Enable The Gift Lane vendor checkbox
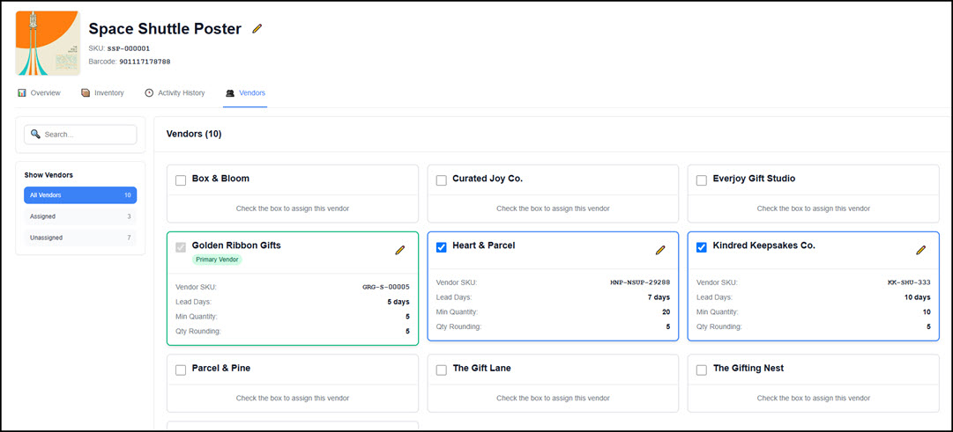 (442, 370)
